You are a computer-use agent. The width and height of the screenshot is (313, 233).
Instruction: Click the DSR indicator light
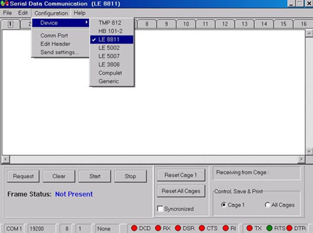pyautogui.click(x=178, y=228)
